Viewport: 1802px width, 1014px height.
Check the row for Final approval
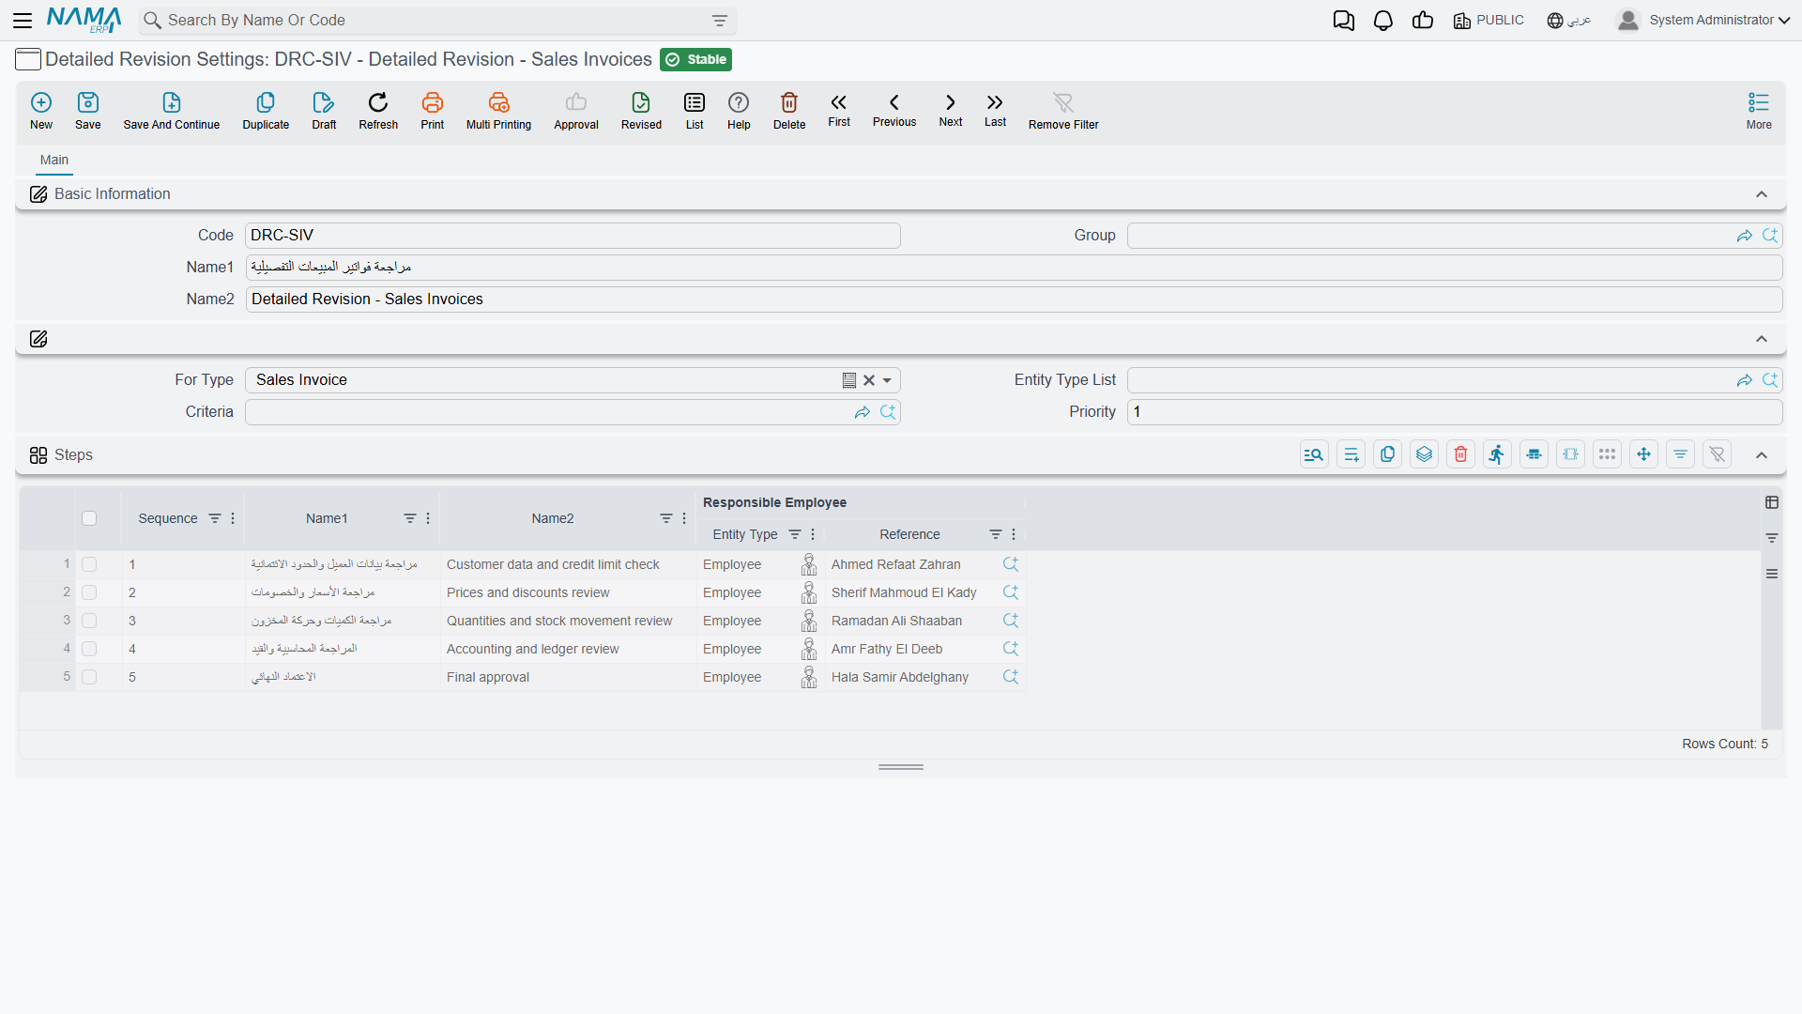(x=89, y=677)
